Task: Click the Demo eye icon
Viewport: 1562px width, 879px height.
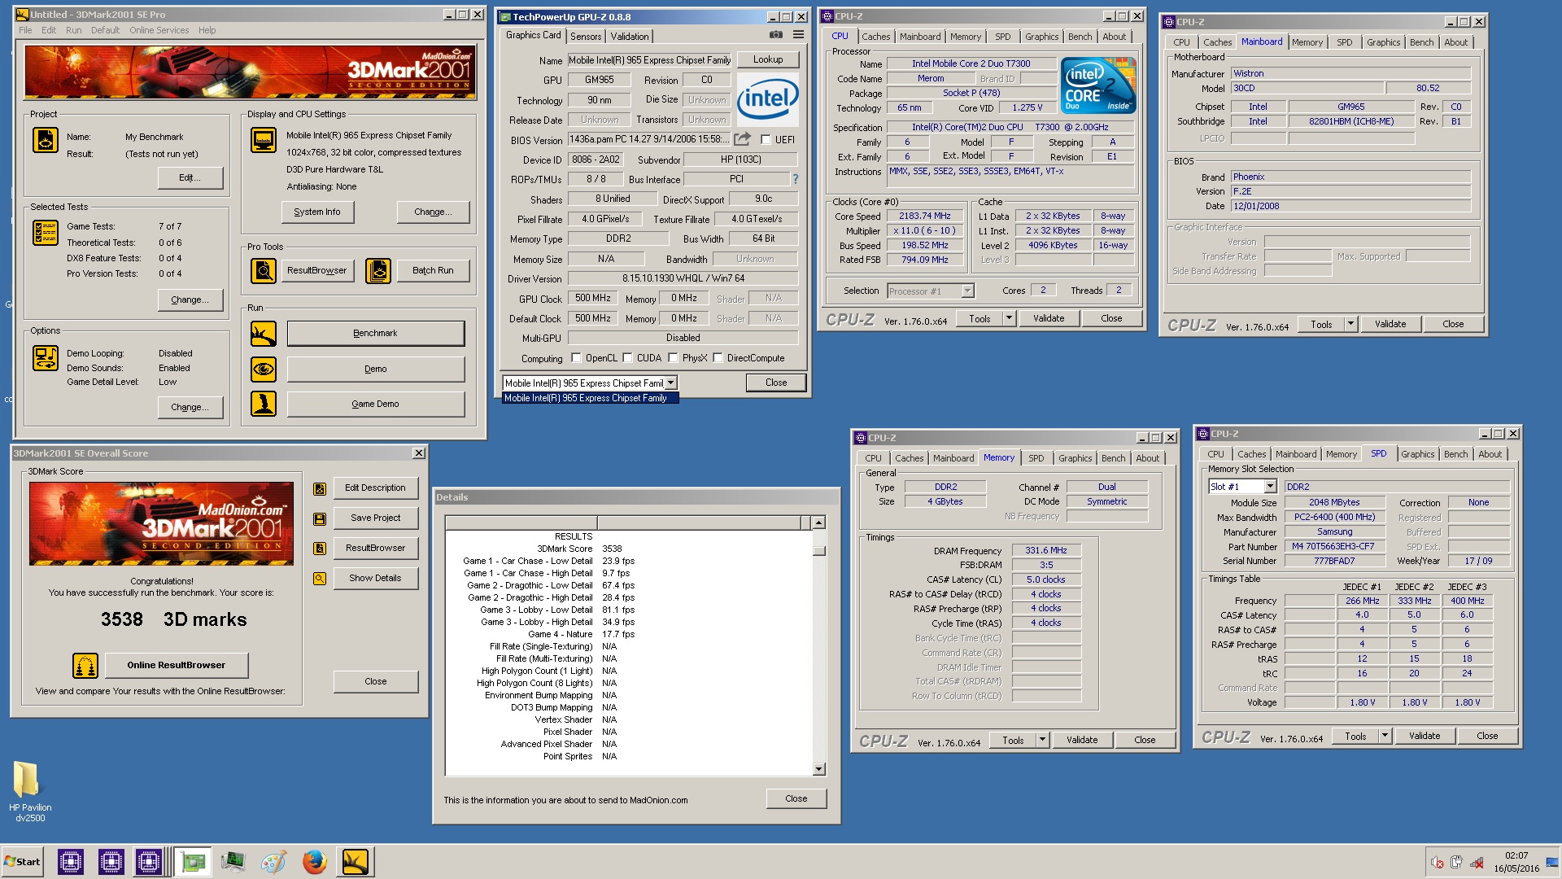Action: 264,370
